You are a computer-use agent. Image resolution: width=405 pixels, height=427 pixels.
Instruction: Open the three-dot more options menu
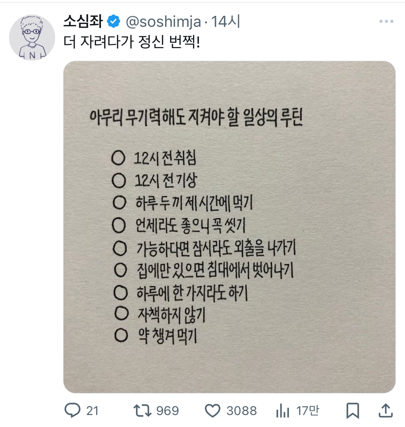click(386, 21)
